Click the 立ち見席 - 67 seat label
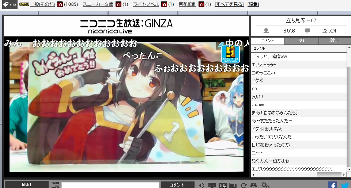 click(x=301, y=20)
